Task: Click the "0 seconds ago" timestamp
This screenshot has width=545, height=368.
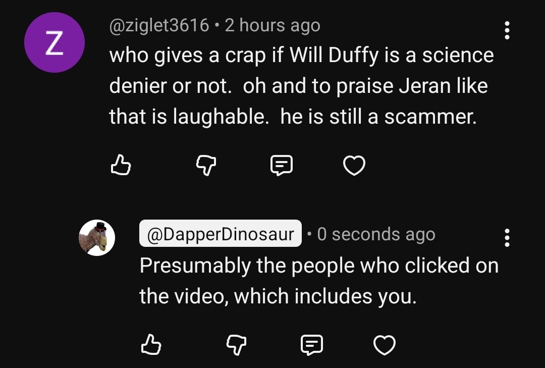Action: tap(376, 234)
